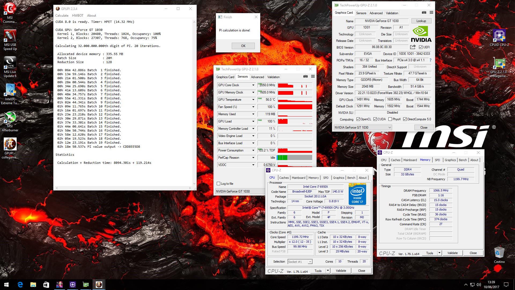
Task: Expand Tools dropdown arrow in CPU-Z CPU window
Action: (328, 271)
